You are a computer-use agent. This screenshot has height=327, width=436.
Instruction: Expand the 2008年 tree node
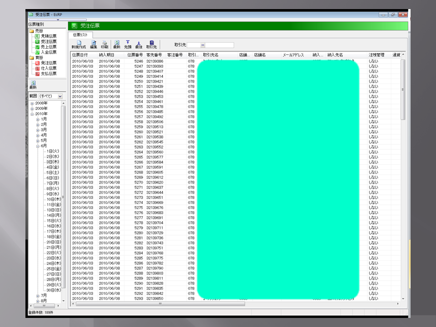pos(32,104)
